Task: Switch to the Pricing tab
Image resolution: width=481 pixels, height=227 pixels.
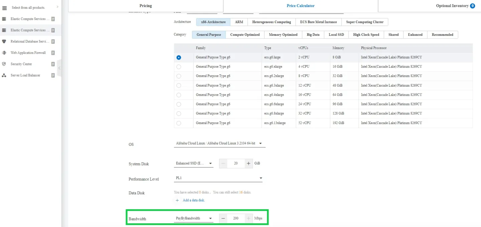Action: pyautogui.click(x=146, y=6)
